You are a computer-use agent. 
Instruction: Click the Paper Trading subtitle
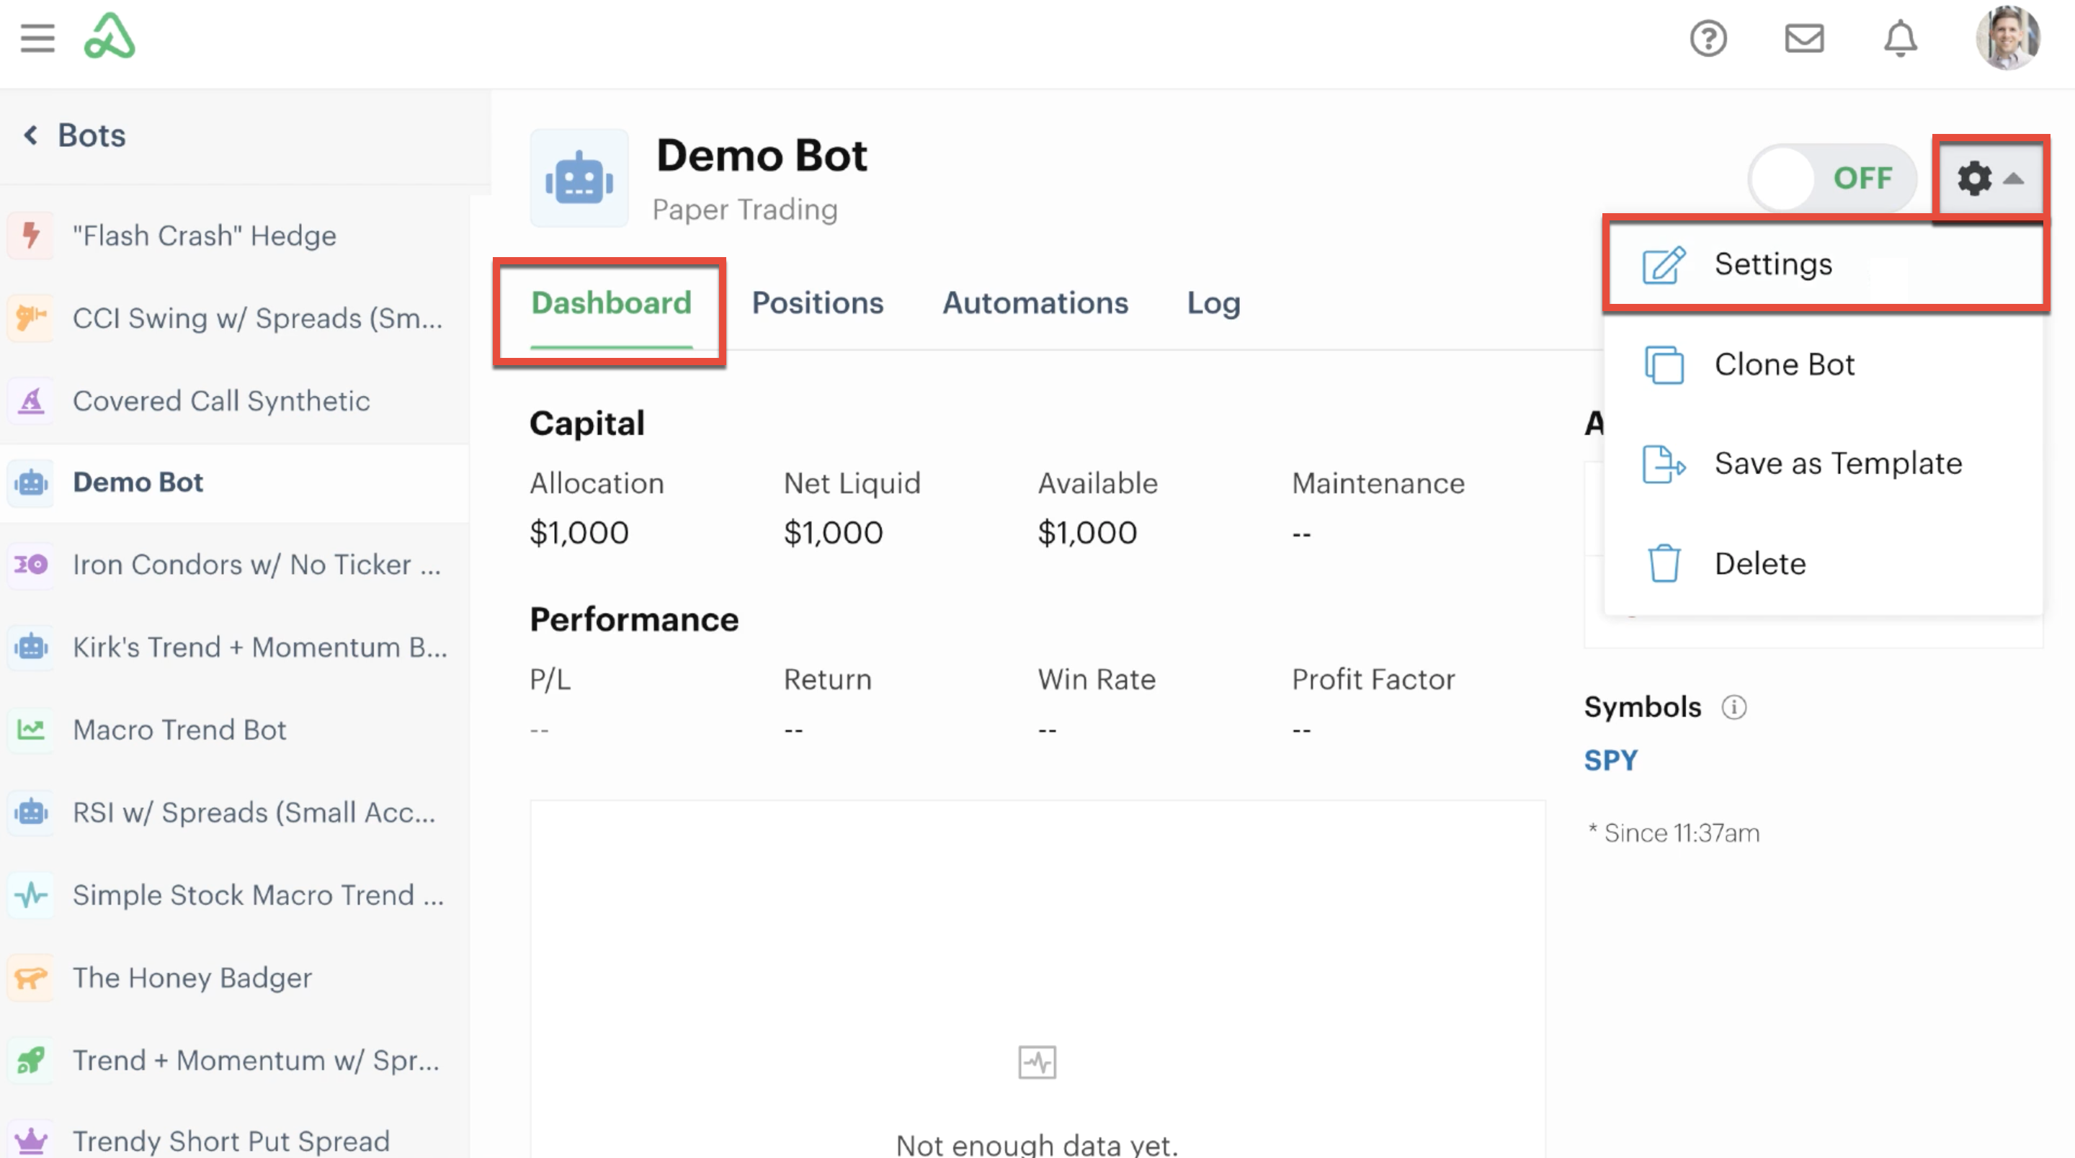pos(745,210)
